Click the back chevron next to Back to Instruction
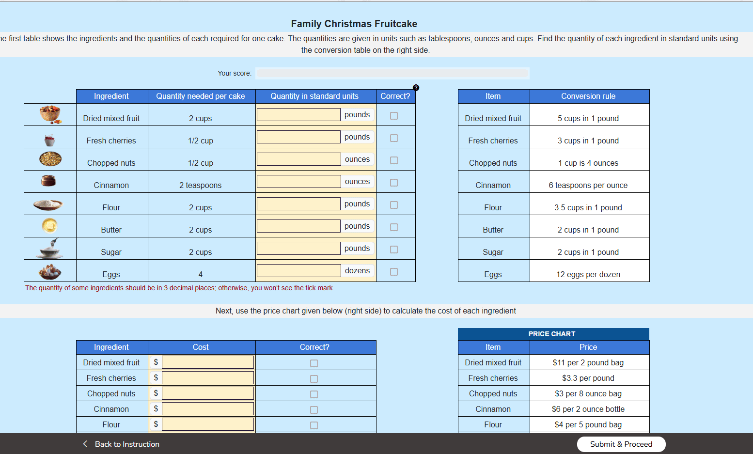 click(85, 444)
